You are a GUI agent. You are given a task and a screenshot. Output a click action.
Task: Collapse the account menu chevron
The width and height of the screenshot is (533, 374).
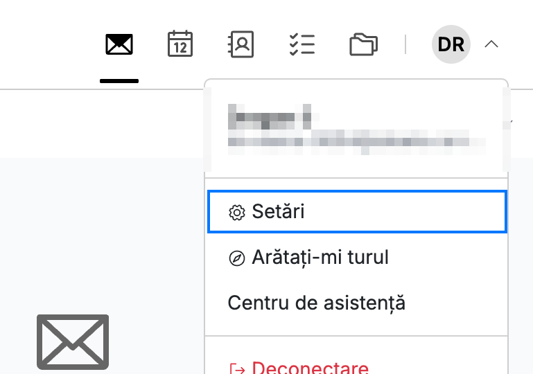[x=491, y=44]
